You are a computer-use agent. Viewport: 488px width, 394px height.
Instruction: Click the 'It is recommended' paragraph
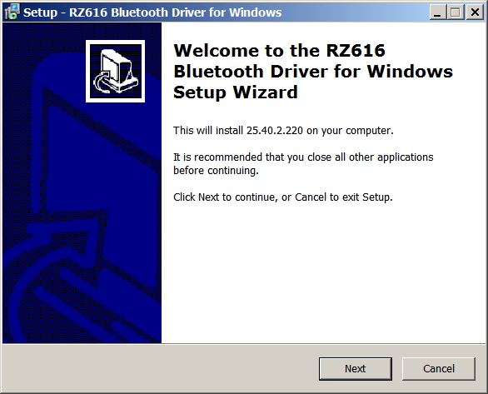(303, 164)
